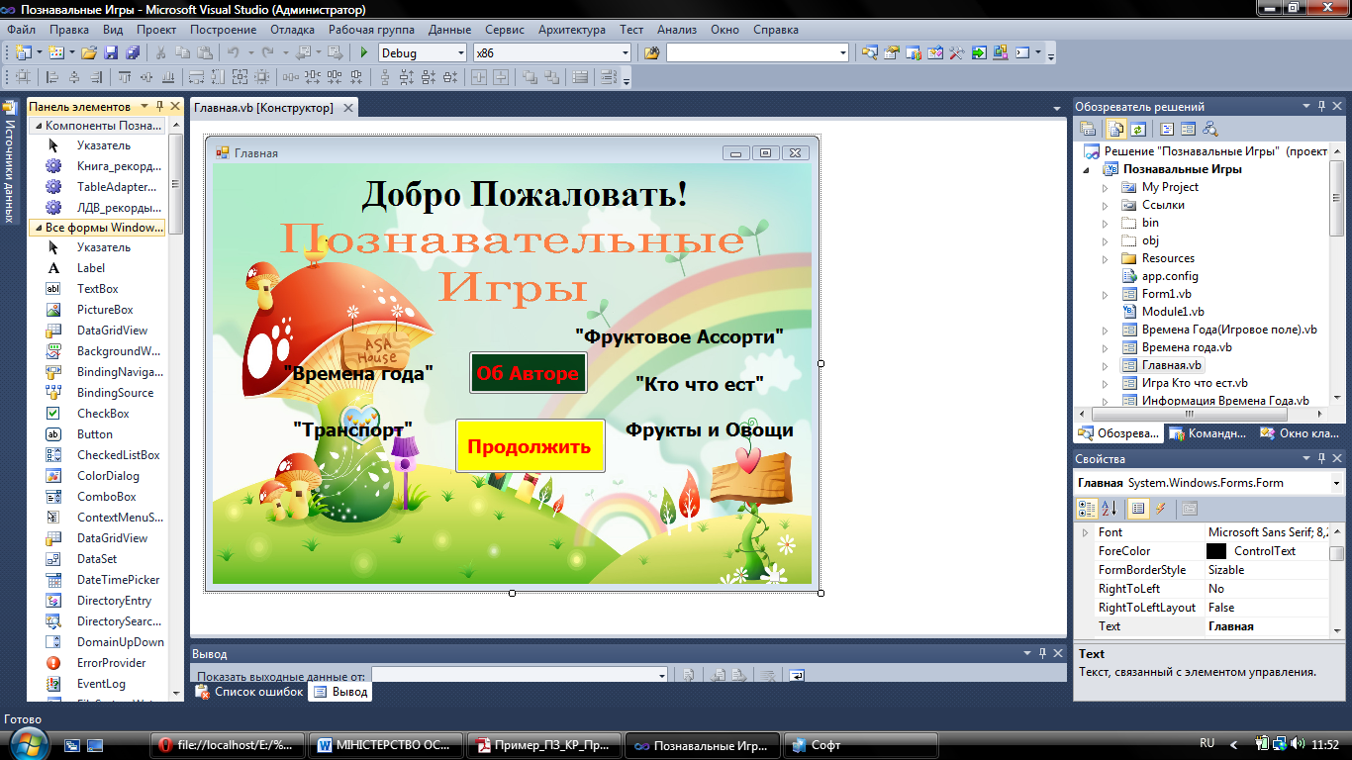
Task: Click the Align Tops layout icon
Action: [x=125, y=77]
